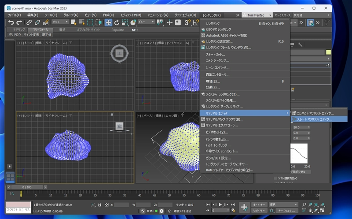The width and height of the screenshot is (352, 219).
Task: Toggle the セット キー set key mode button
Action: (259, 211)
